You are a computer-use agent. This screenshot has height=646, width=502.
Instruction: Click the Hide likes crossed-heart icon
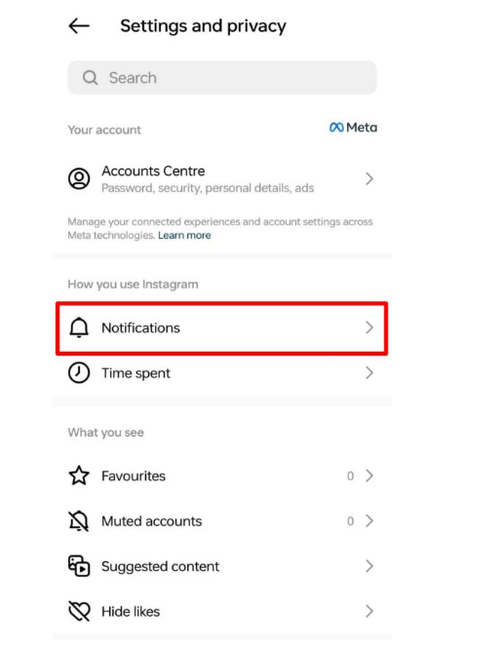click(79, 611)
